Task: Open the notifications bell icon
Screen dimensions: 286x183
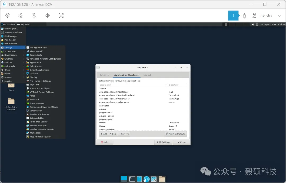Action: [244, 16]
